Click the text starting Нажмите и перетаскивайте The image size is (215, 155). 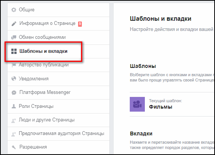(x=172, y=145)
